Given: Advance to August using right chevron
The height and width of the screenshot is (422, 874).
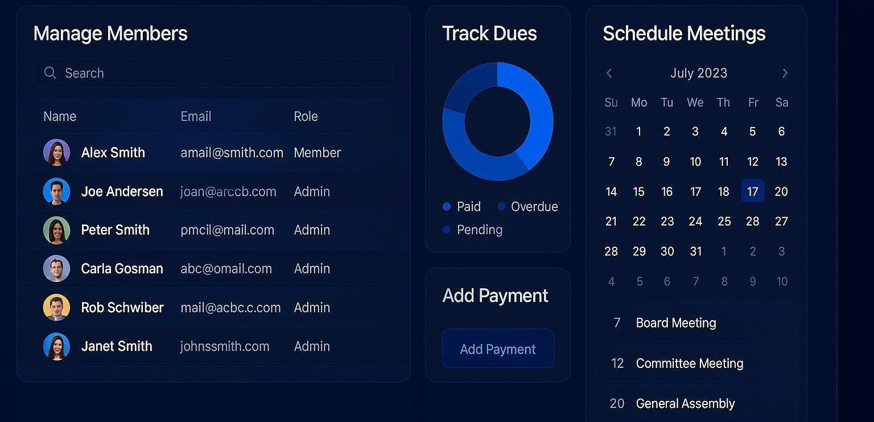Looking at the screenshot, I should [785, 73].
